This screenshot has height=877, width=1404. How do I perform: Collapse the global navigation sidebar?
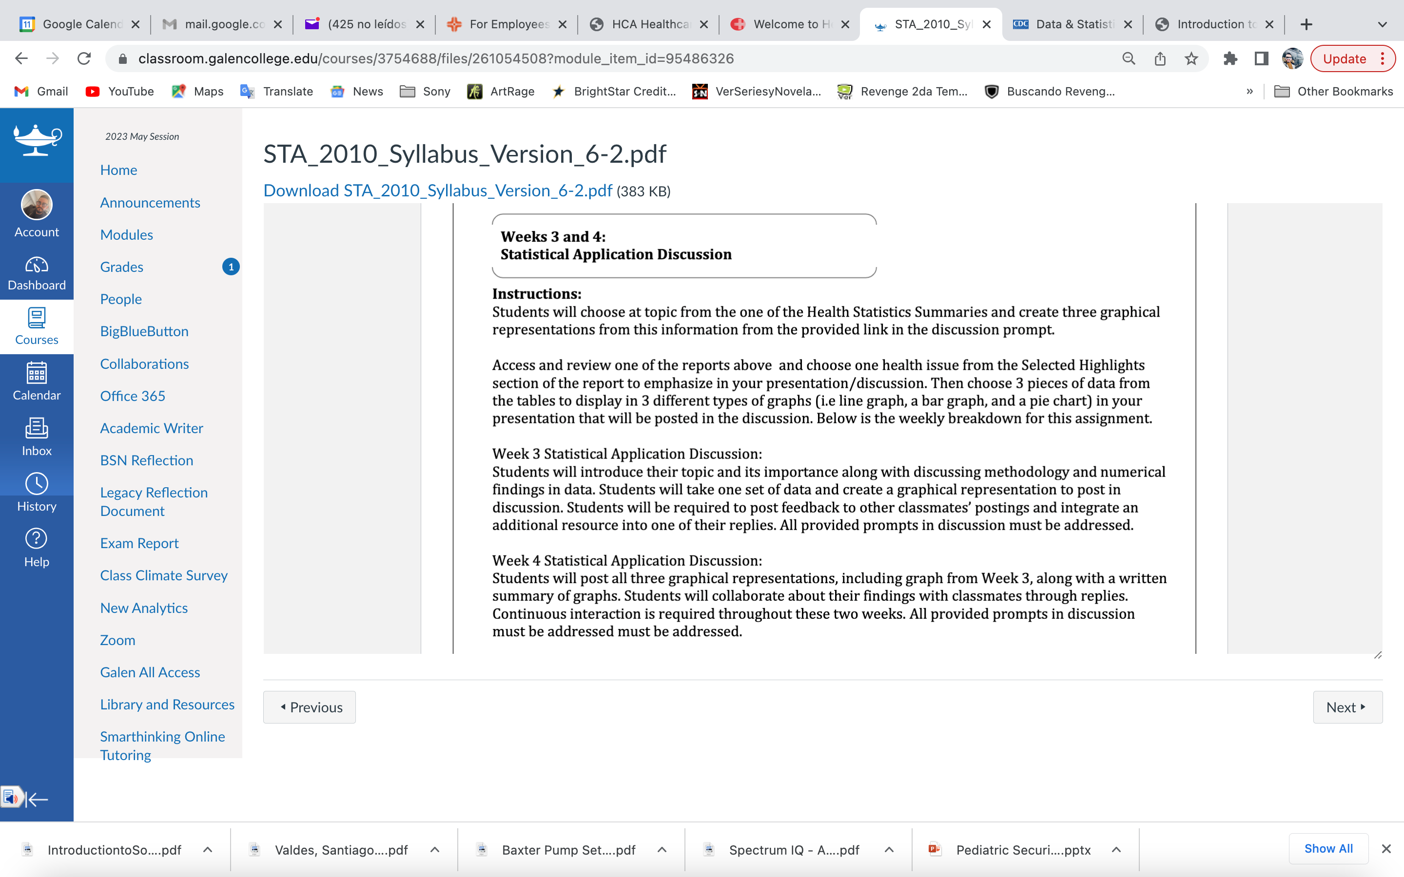pos(38,799)
